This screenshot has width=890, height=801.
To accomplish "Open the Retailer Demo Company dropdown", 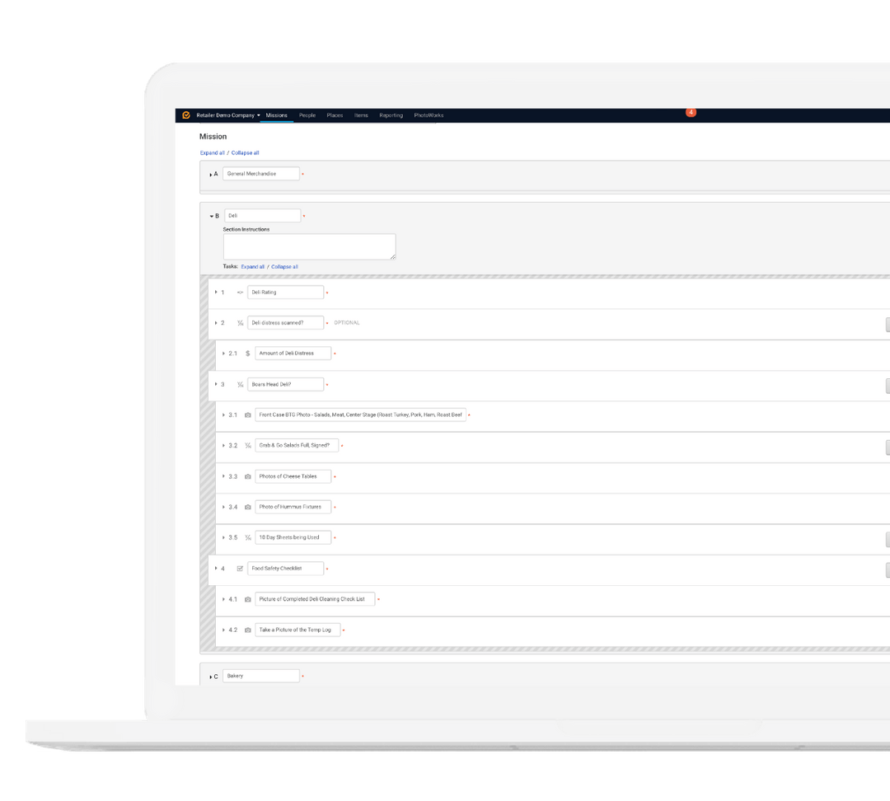I will 226,115.
